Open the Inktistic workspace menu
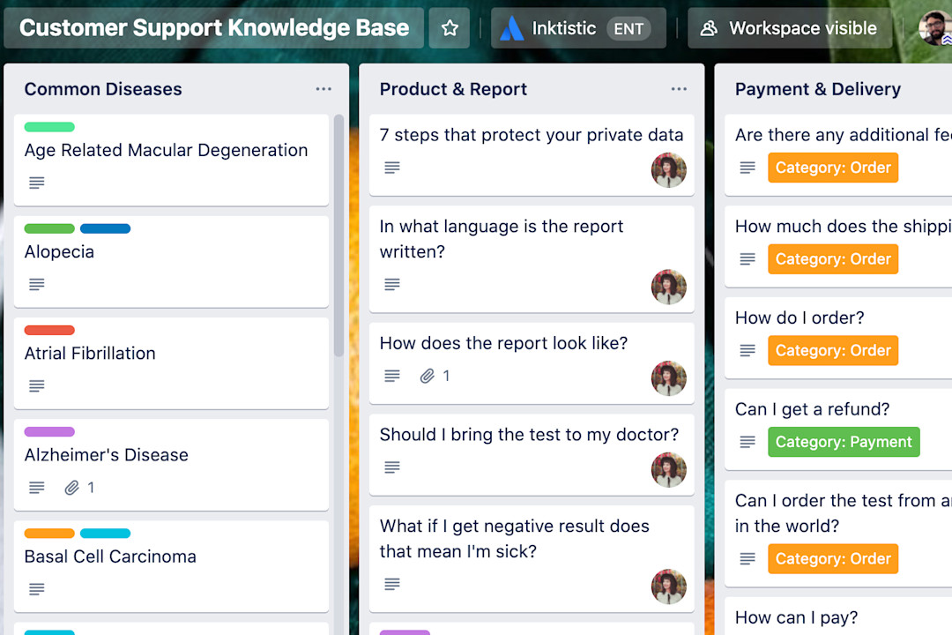This screenshot has width=952, height=635. 577,27
